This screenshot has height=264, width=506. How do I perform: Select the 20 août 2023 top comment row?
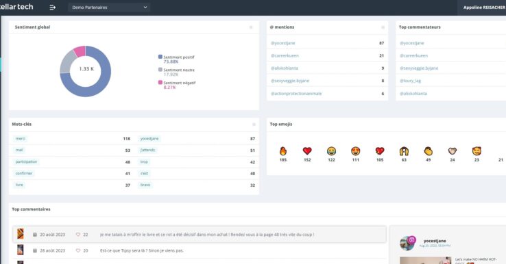(x=200, y=235)
